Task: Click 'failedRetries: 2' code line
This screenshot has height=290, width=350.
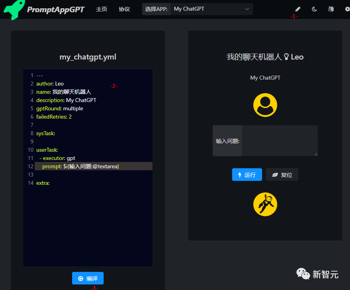Action: (x=54, y=117)
